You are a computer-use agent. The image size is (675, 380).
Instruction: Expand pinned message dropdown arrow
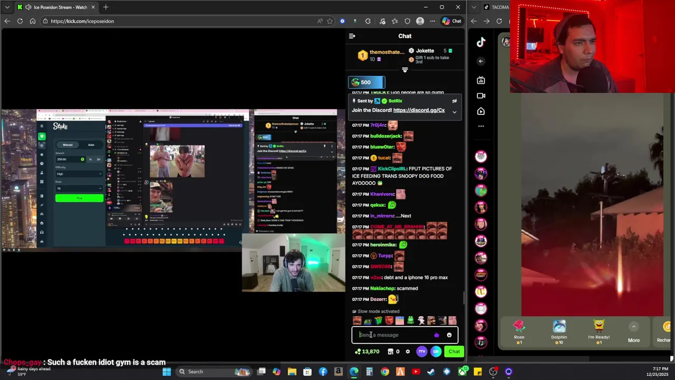(454, 112)
